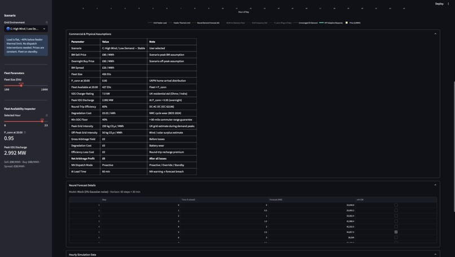The image size is (455, 257).
Task: Click the sidebar Peak V2G Discharge metric value
Action: (15, 153)
